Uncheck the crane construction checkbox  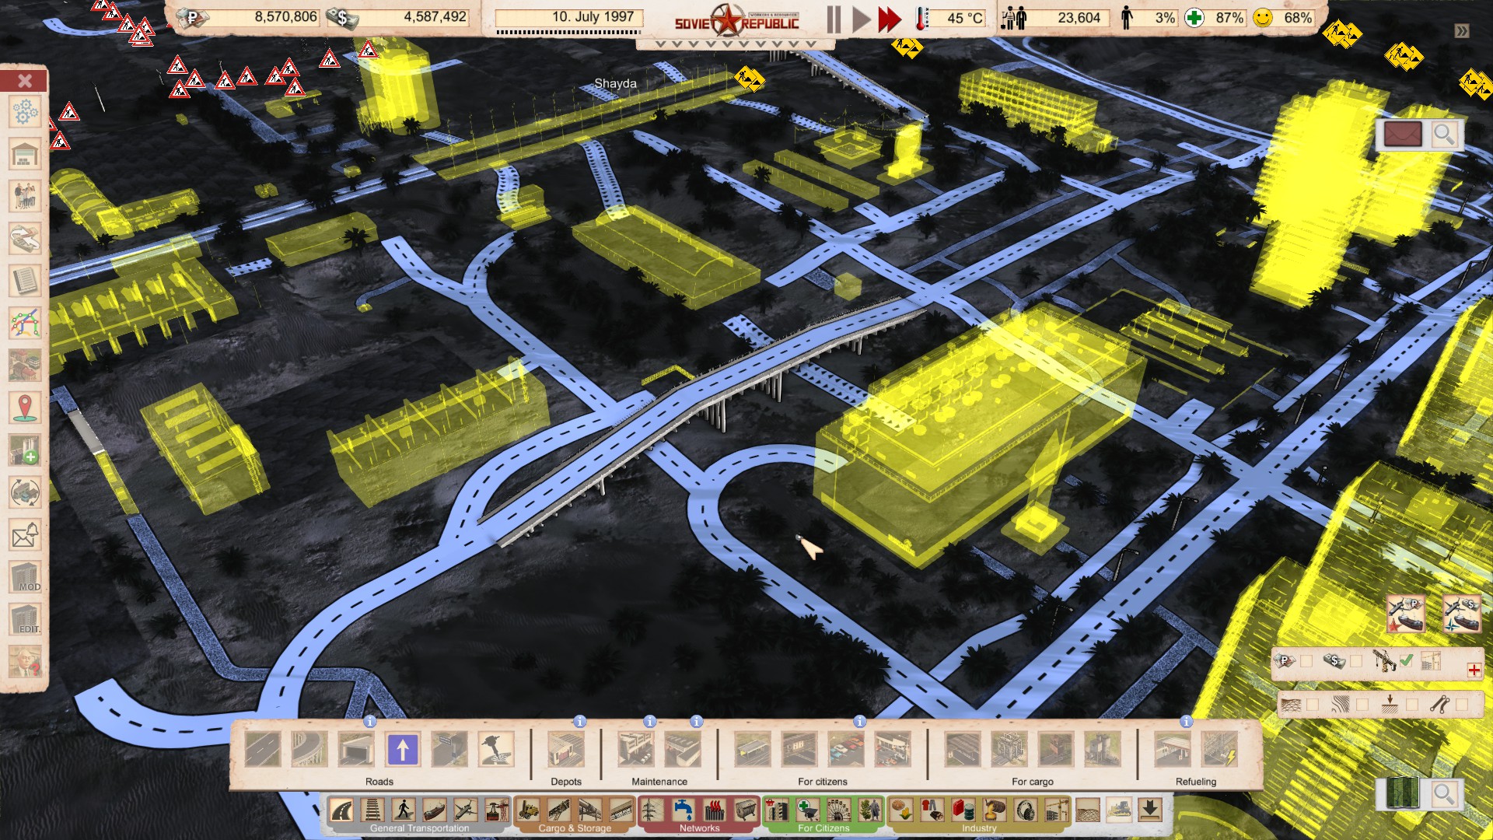click(x=1406, y=661)
